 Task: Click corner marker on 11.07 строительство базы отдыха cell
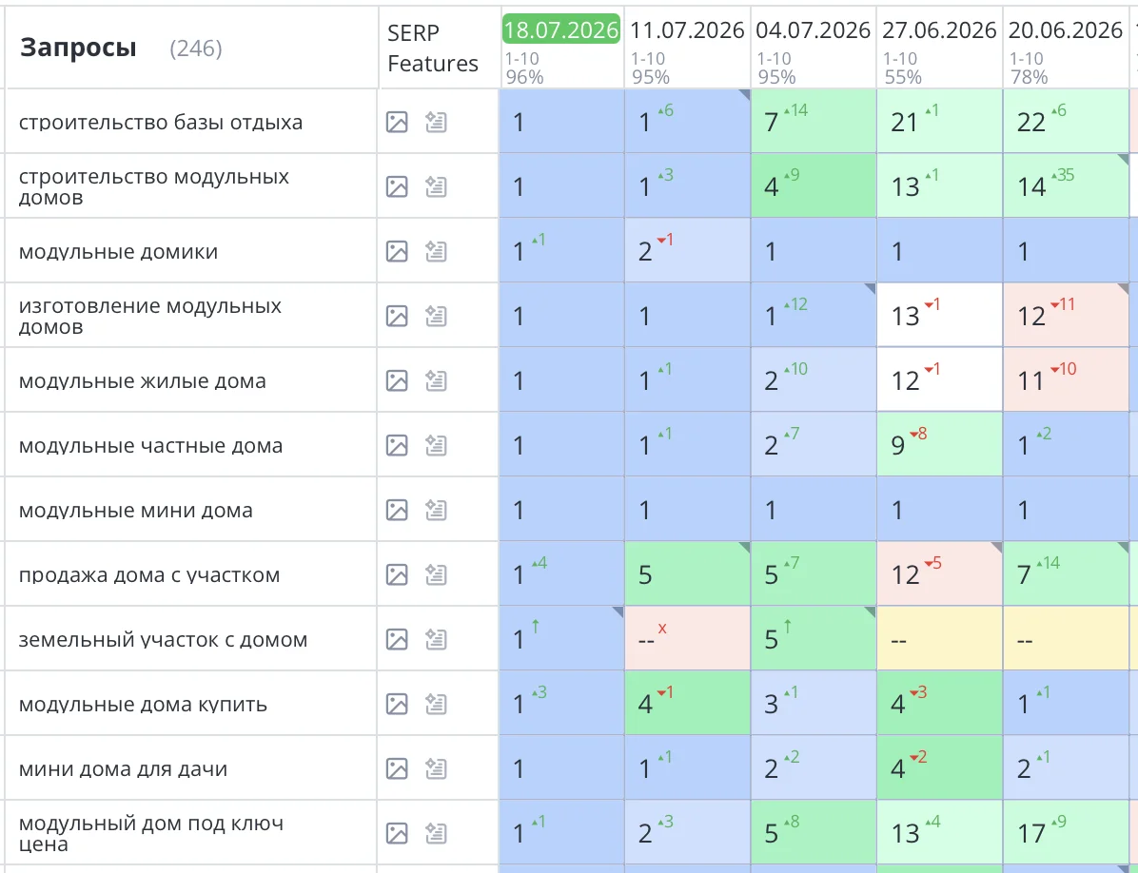744,94
